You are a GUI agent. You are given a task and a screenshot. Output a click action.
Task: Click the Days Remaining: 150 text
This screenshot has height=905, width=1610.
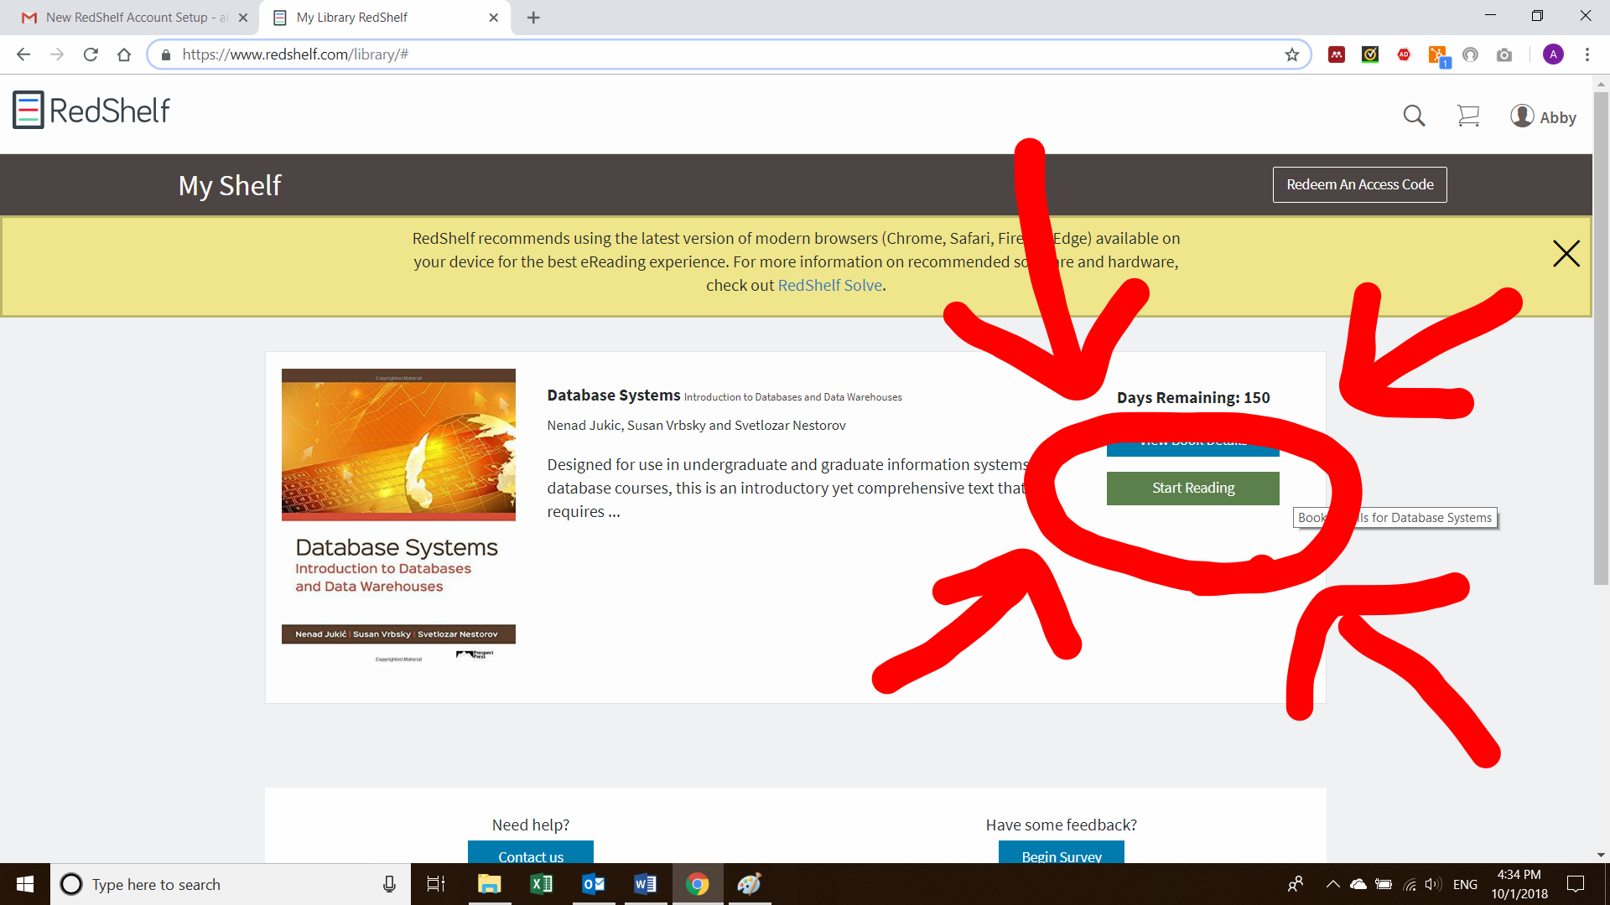point(1192,397)
